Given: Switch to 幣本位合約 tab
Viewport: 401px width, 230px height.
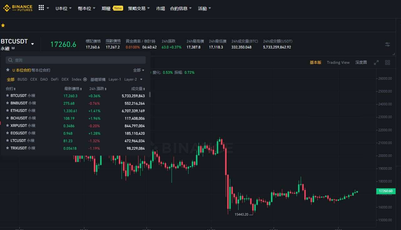Looking at the screenshot, I should (41, 70).
